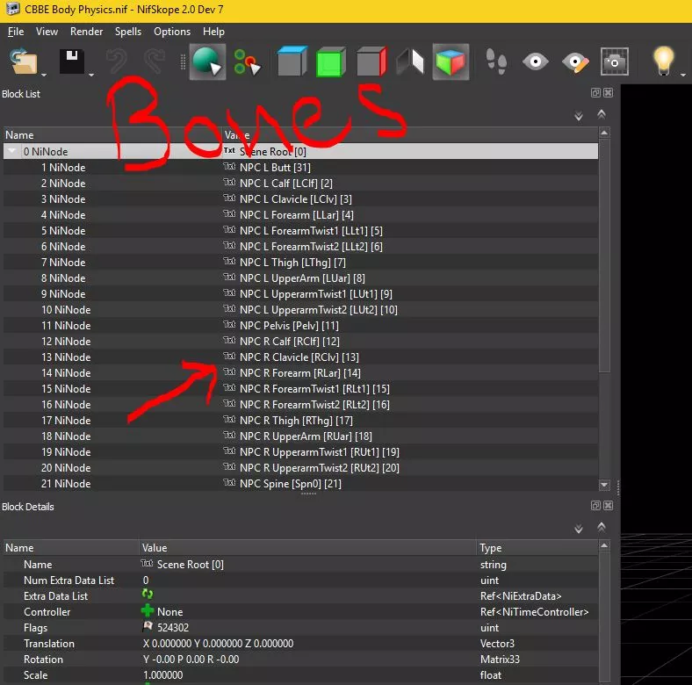Toggle the eye view icon
692x685 pixels.
pyautogui.click(x=536, y=61)
